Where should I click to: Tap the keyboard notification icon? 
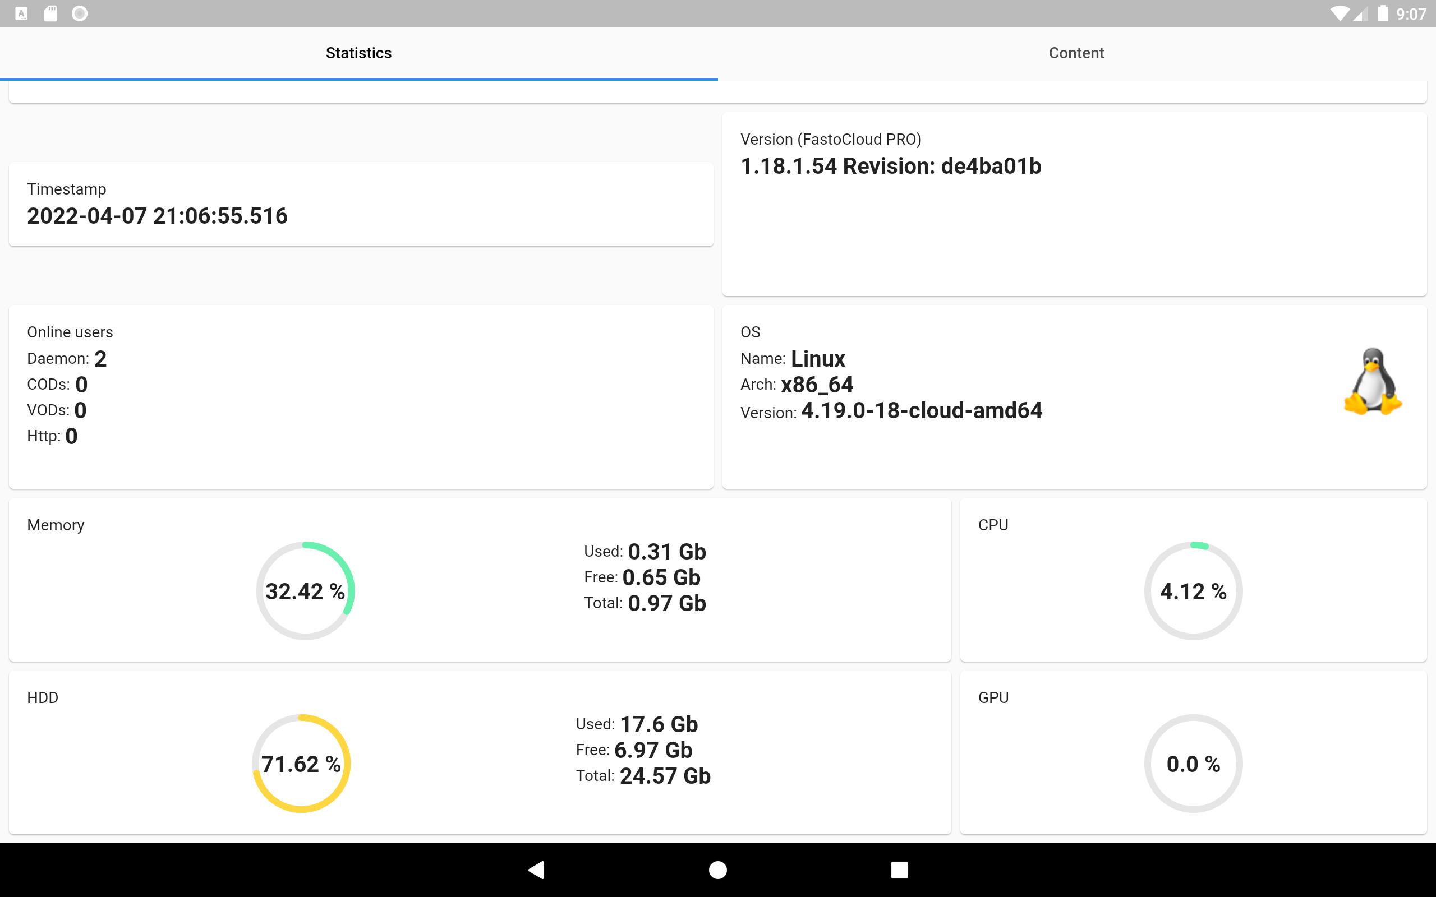(21, 13)
